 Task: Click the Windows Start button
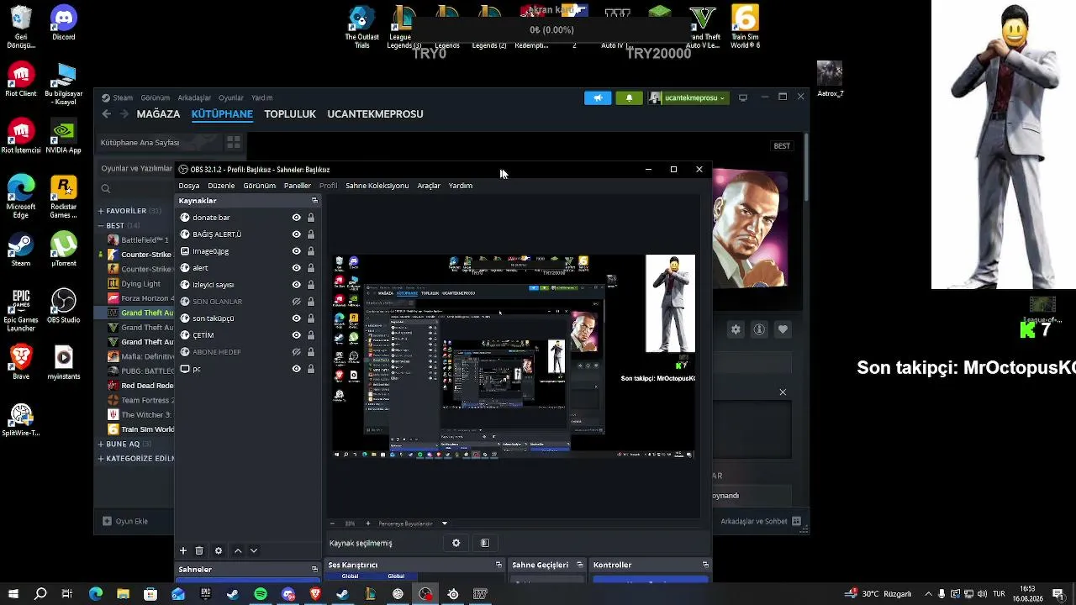pyautogui.click(x=13, y=594)
